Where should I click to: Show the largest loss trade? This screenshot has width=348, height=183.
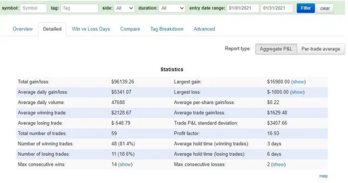[297, 92]
